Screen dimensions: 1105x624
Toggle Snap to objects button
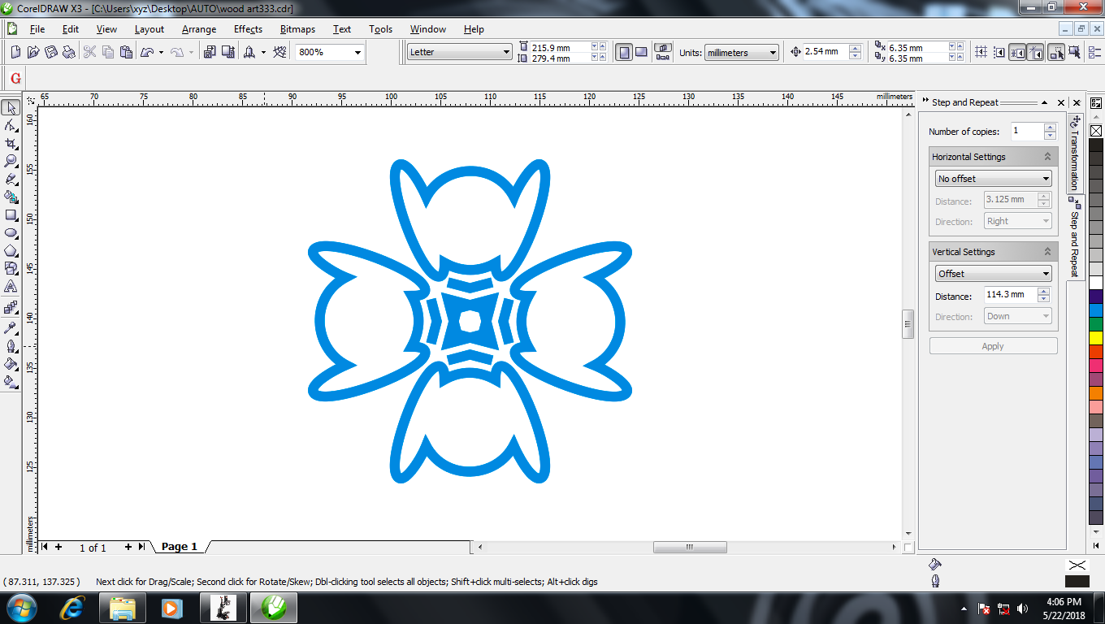pos(1018,52)
